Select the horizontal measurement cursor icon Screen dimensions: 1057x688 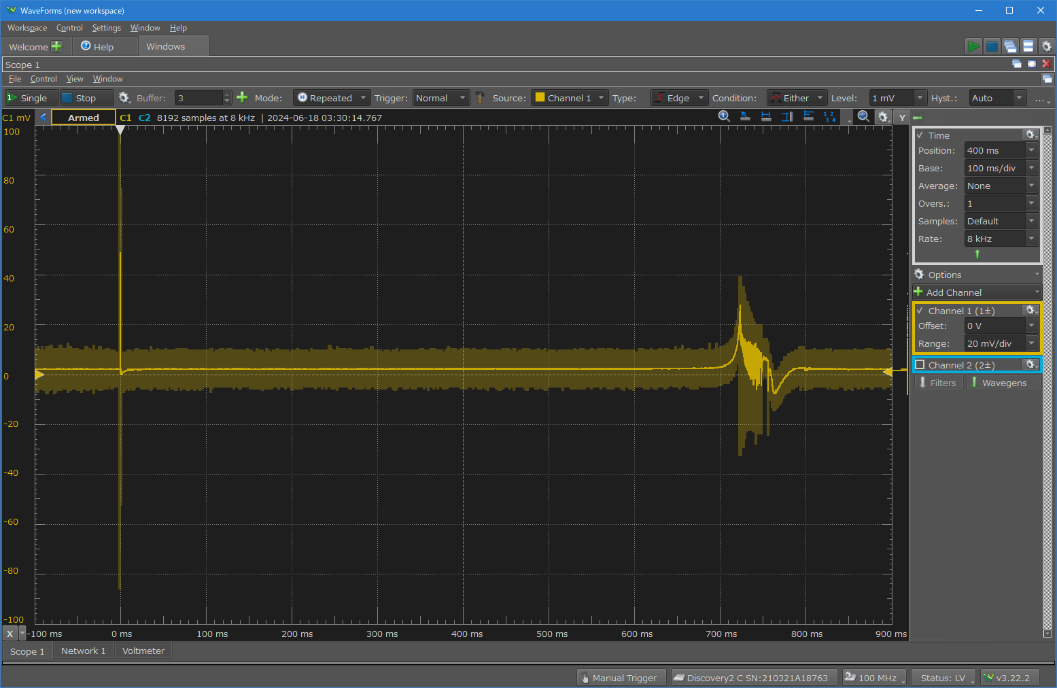coord(766,117)
